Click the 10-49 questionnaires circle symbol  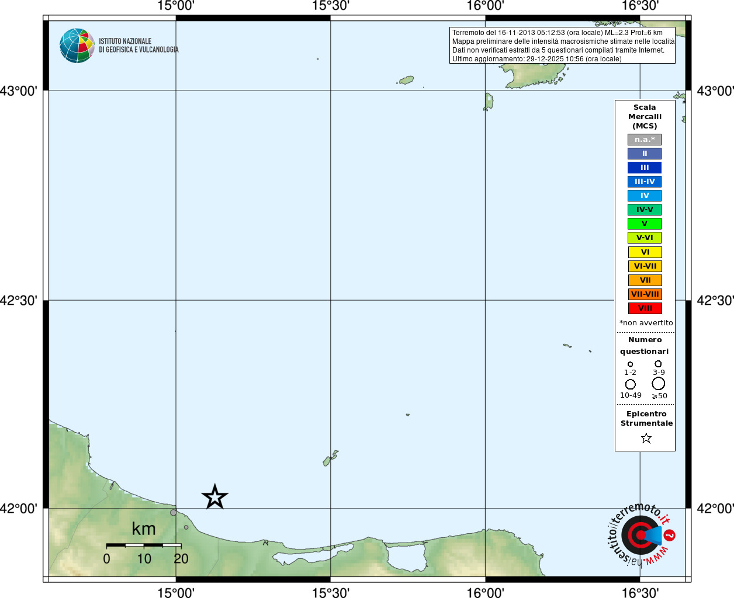click(630, 384)
